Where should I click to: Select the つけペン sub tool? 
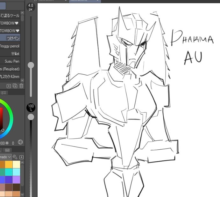point(10,38)
